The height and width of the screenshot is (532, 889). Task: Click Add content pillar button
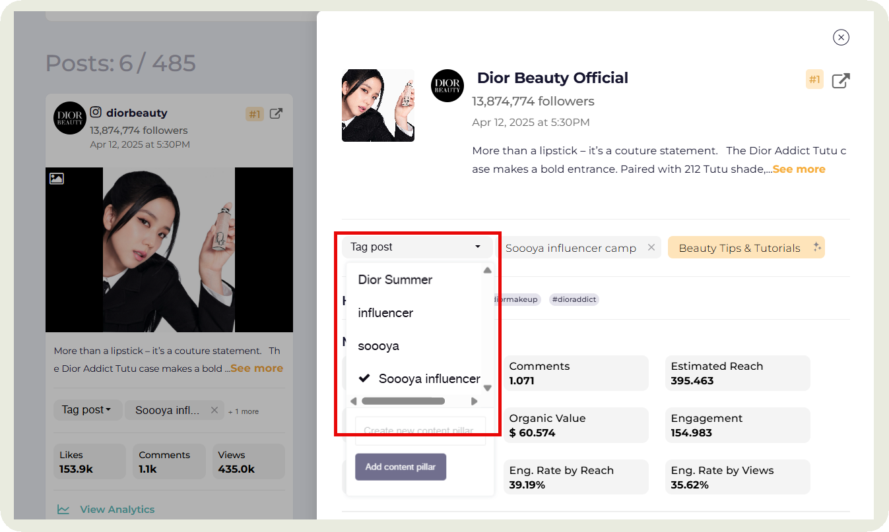coord(401,467)
